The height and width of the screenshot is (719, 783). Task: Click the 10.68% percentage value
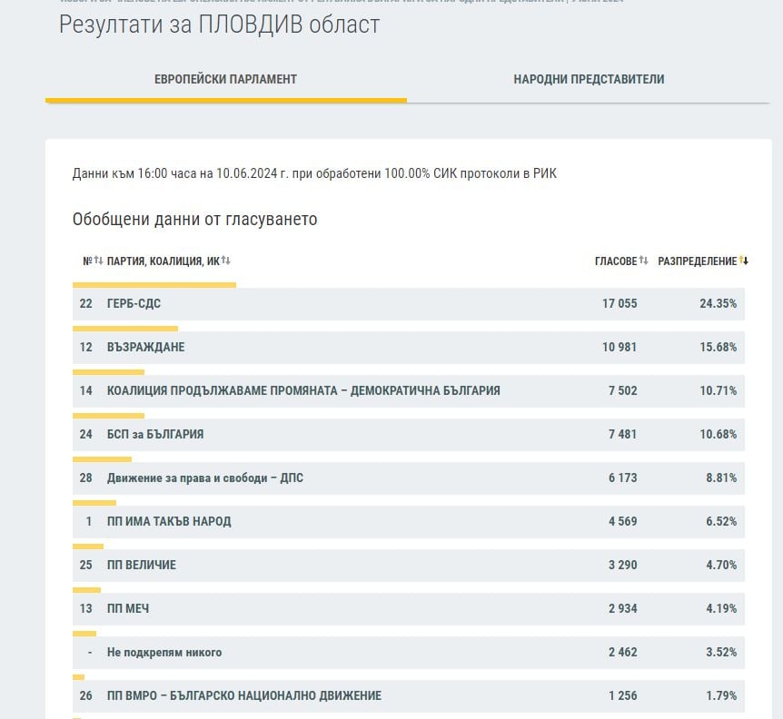coord(719,435)
